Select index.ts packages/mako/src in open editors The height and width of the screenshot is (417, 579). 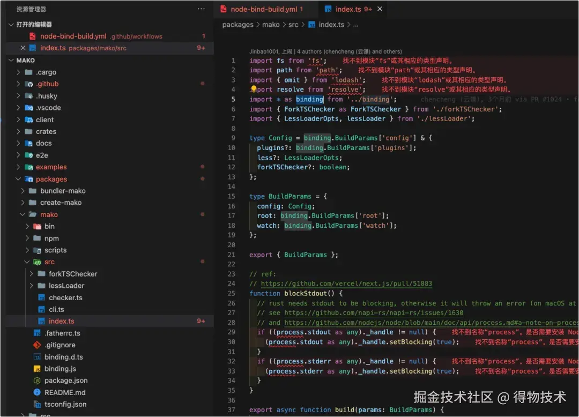point(110,48)
